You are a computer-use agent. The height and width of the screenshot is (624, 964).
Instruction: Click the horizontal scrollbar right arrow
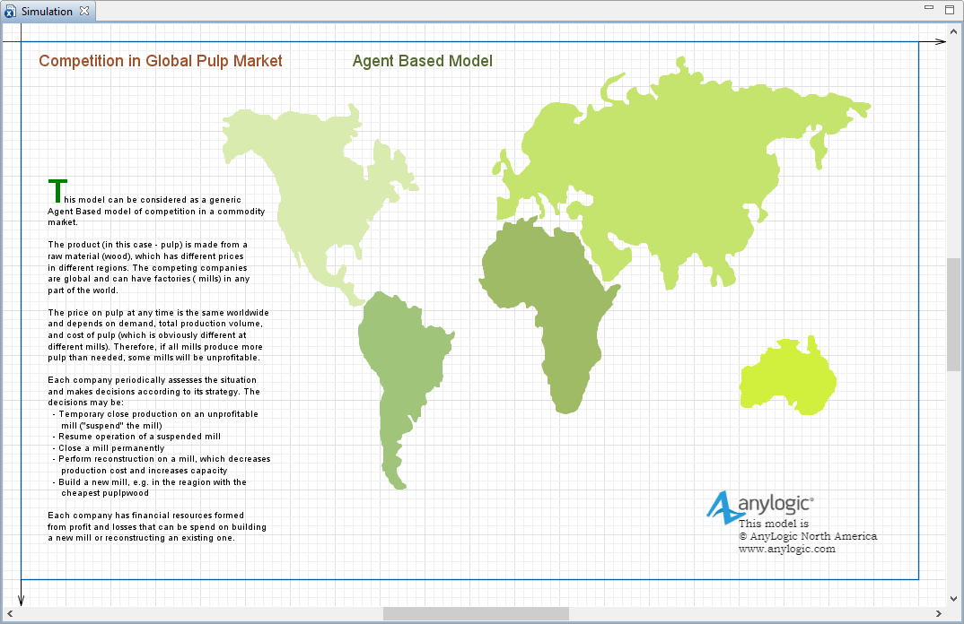938,613
